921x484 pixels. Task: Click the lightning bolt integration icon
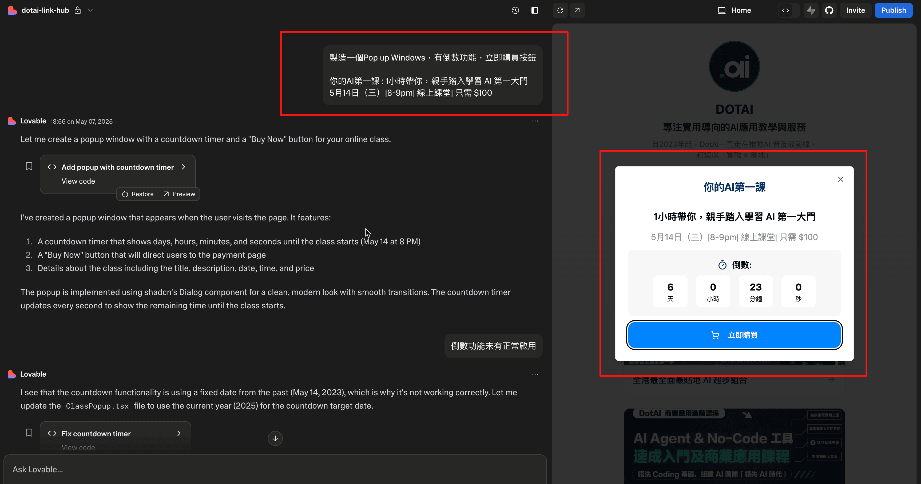[x=811, y=10]
